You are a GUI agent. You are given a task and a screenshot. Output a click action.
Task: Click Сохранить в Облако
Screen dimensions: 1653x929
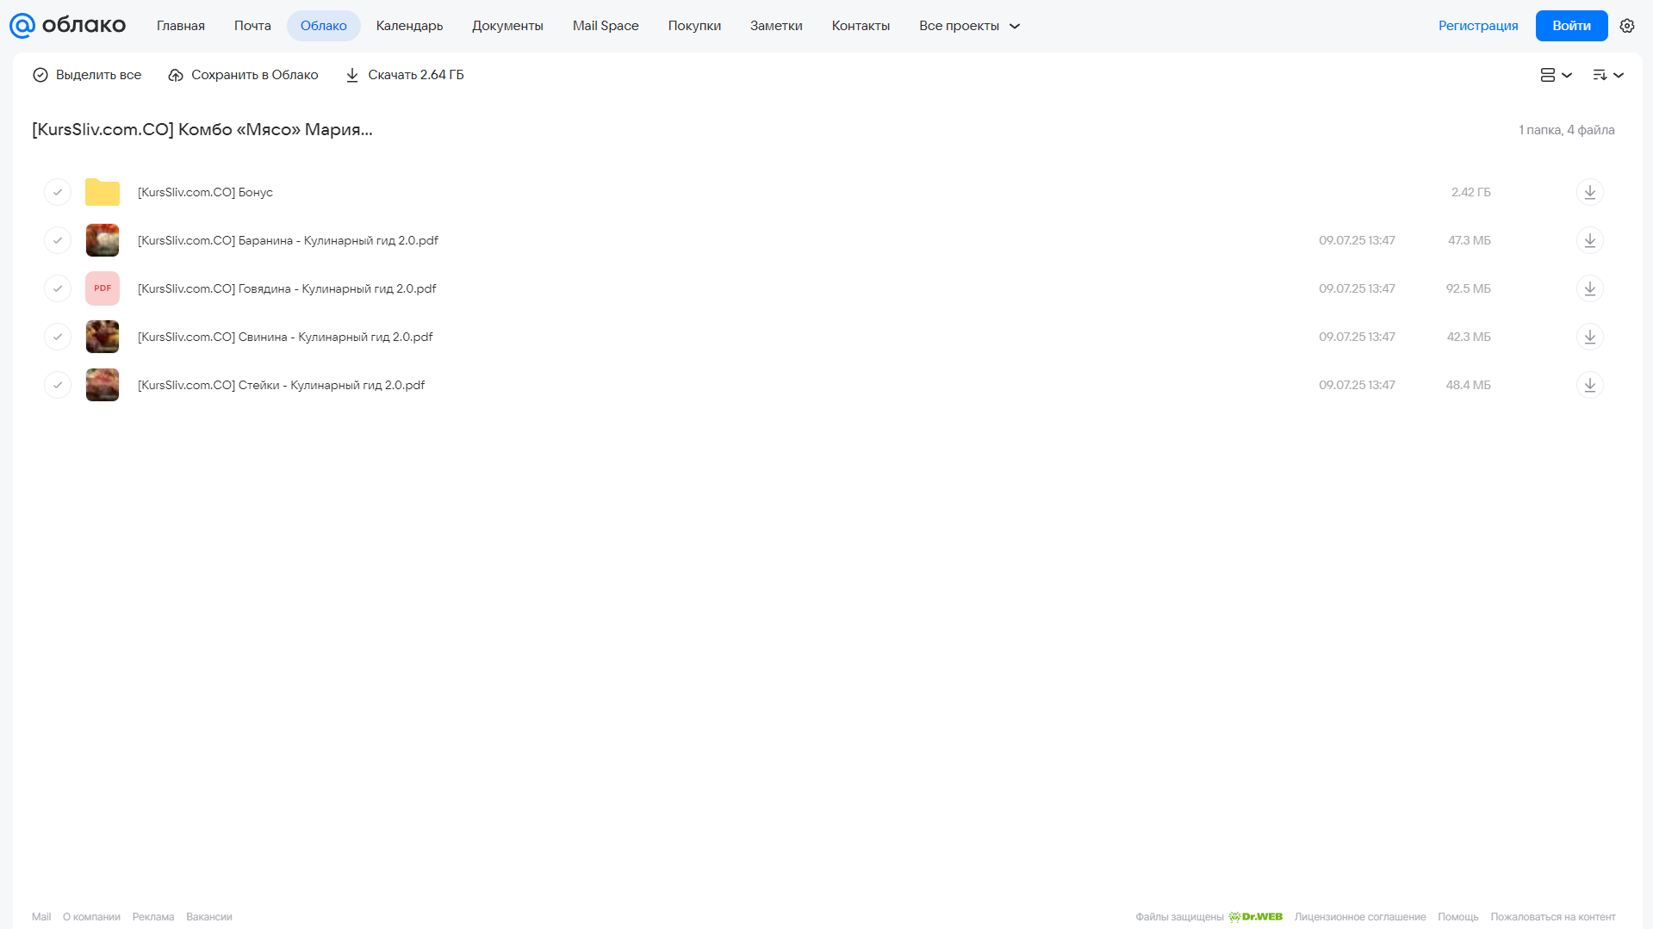point(243,75)
